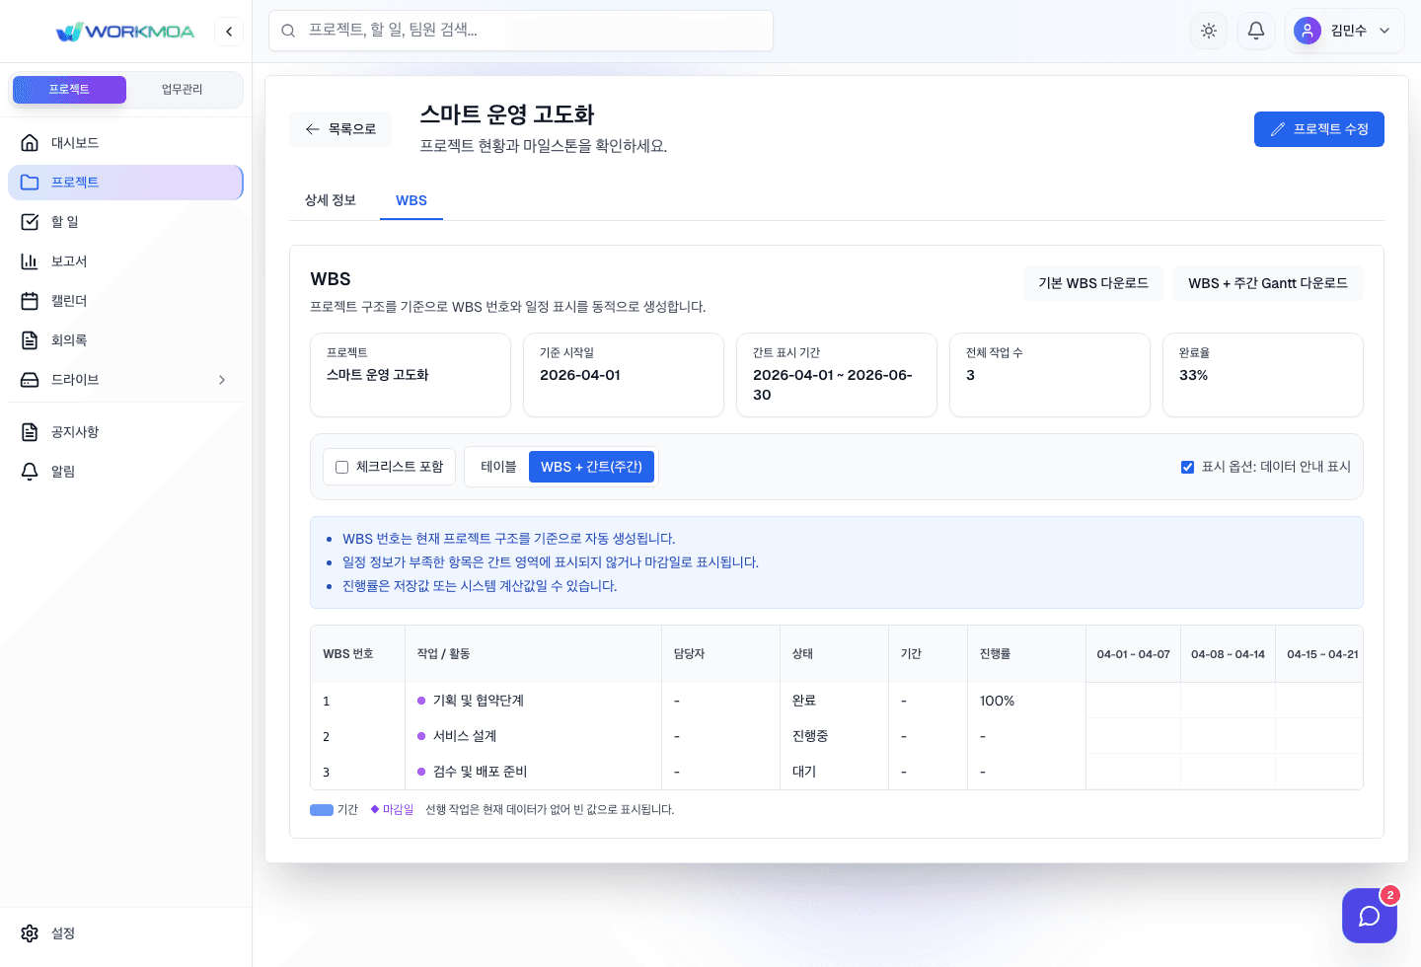Viewport: 1421px width, 967px height.
Task: Toggle the 체크리스트 포함 checkbox
Action: [341, 467]
